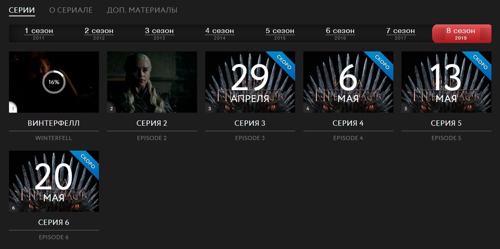The image size is (500, 249).
Task: Open the 20 мая episode 6 thumbnail
Action: (x=54, y=181)
